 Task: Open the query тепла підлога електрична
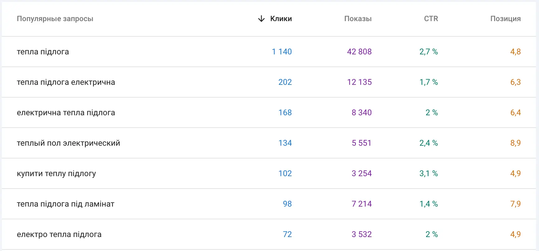click(66, 82)
